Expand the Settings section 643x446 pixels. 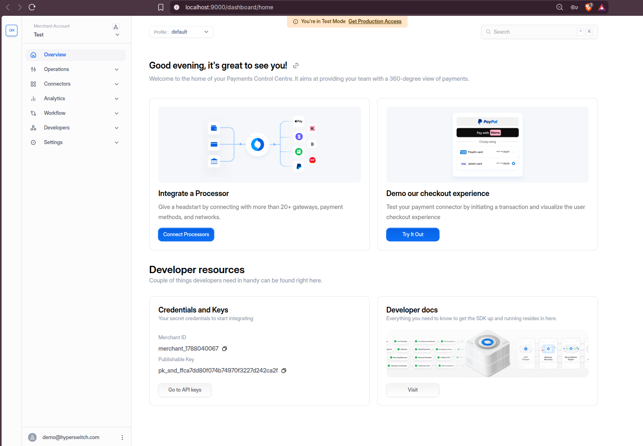117,142
